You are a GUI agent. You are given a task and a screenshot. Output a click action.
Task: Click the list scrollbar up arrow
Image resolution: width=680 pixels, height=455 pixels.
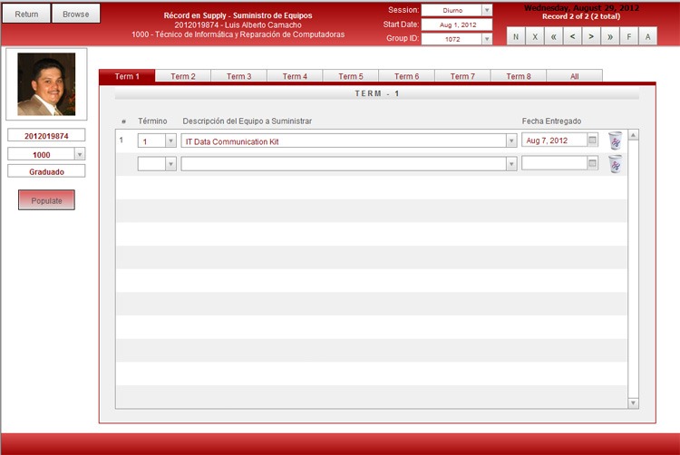(x=633, y=135)
